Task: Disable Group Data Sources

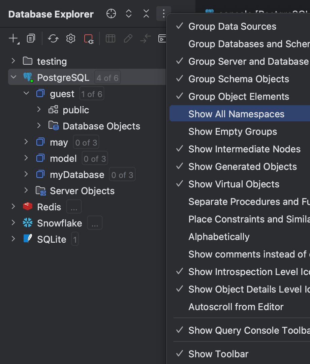Action: coord(232,26)
